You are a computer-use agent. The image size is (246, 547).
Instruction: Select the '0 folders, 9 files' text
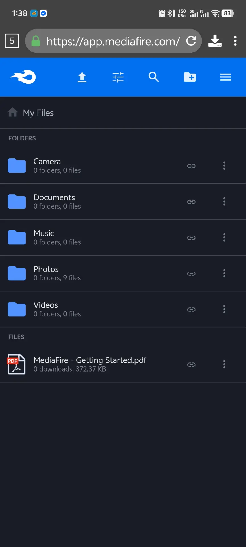pyautogui.click(x=57, y=278)
